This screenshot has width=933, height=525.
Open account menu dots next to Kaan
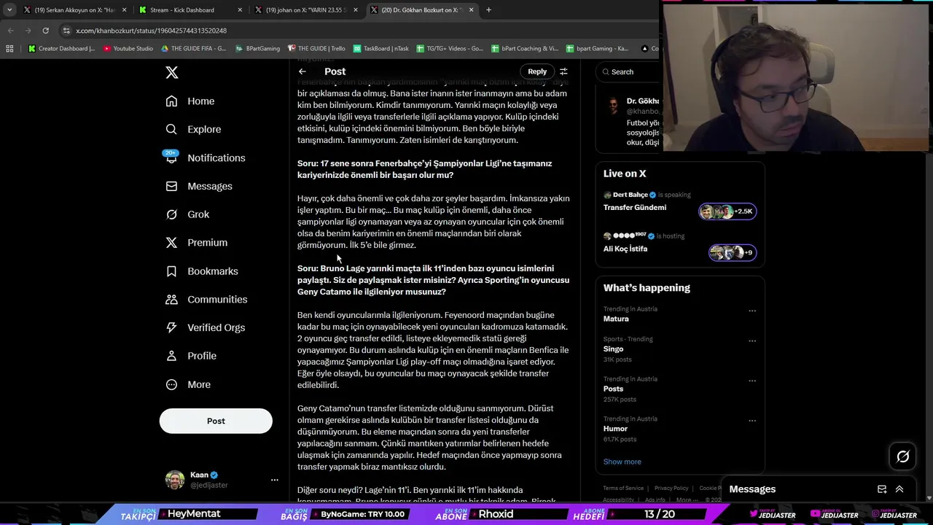click(x=275, y=480)
